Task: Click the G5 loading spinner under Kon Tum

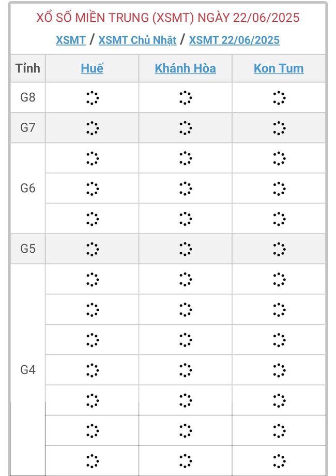Action: pyautogui.click(x=279, y=249)
